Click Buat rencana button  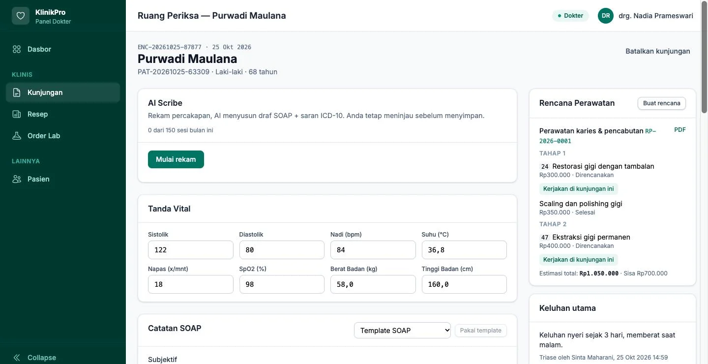pos(662,103)
